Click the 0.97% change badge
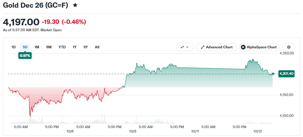303x137 pixels. click(x=25, y=56)
